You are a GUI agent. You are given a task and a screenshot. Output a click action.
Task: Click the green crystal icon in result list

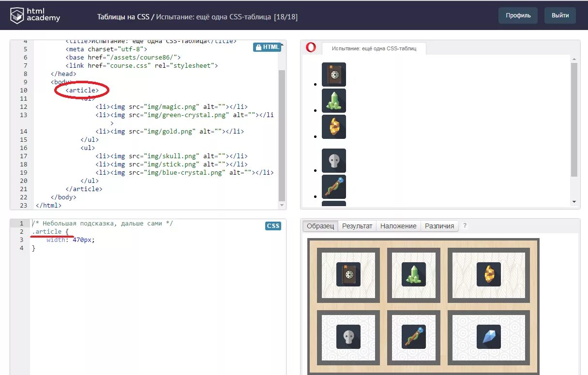(x=334, y=101)
